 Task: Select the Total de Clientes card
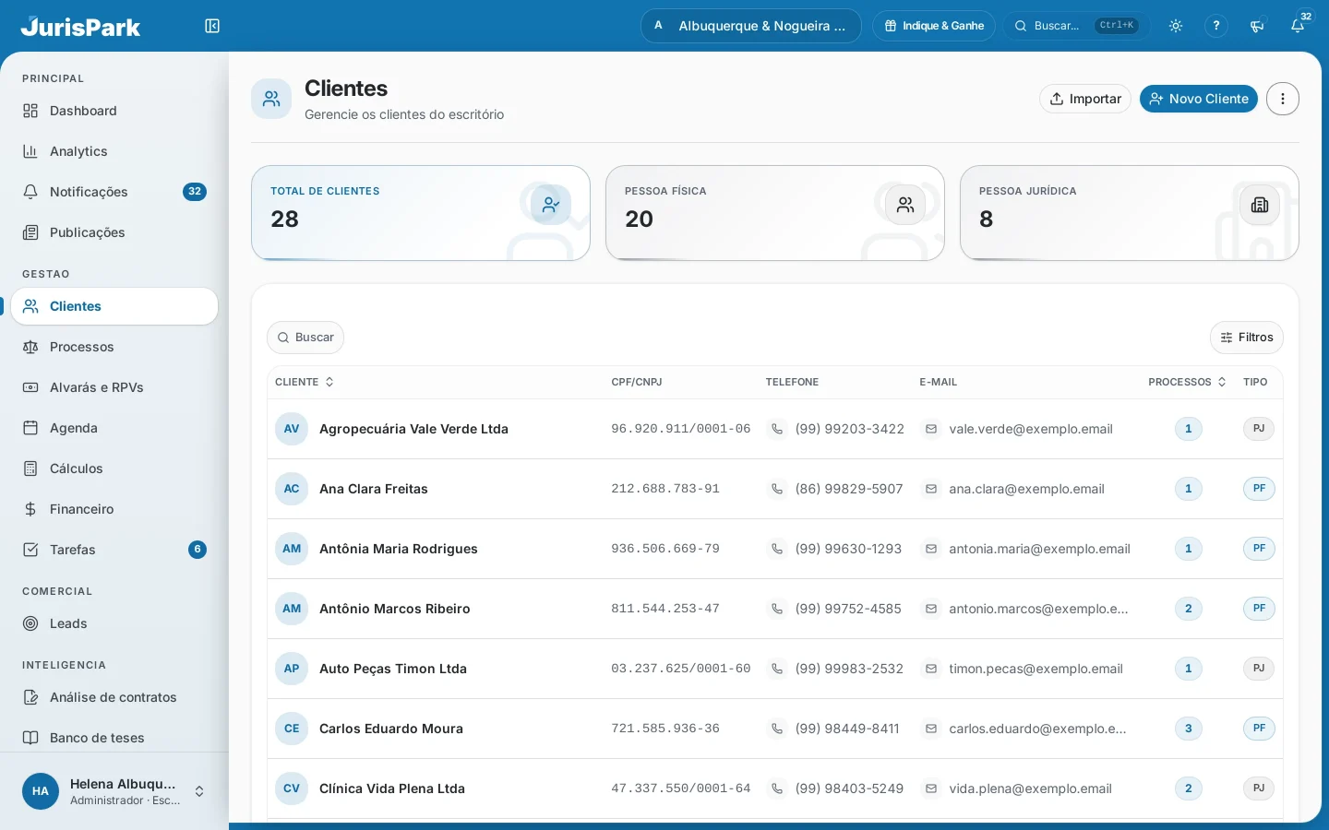tap(421, 213)
